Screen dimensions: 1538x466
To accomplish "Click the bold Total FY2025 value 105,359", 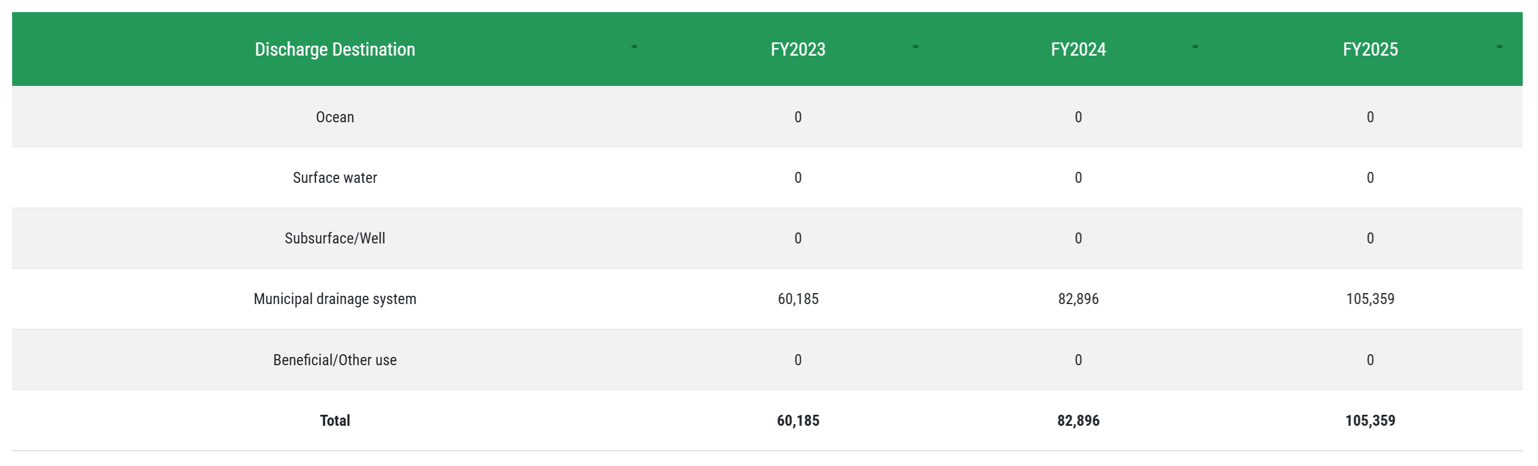I will click(1370, 421).
